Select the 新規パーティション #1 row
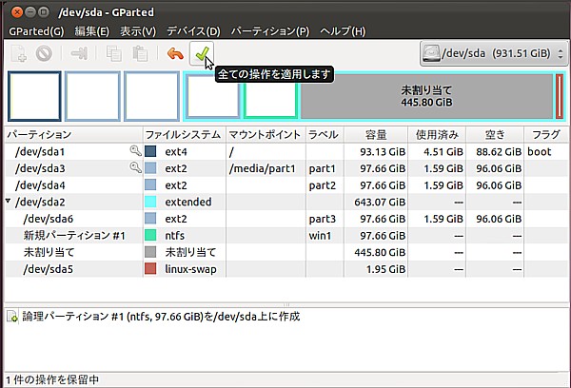The height and width of the screenshot is (388, 571). (287, 235)
